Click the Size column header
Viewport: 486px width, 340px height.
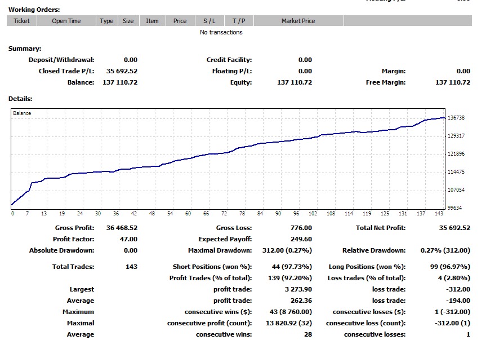pos(128,21)
